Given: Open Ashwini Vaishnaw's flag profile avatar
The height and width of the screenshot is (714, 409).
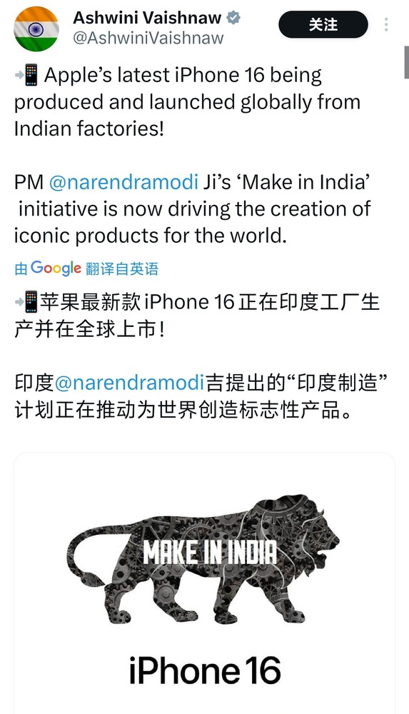Looking at the screenshot, I should coord(36,29).
